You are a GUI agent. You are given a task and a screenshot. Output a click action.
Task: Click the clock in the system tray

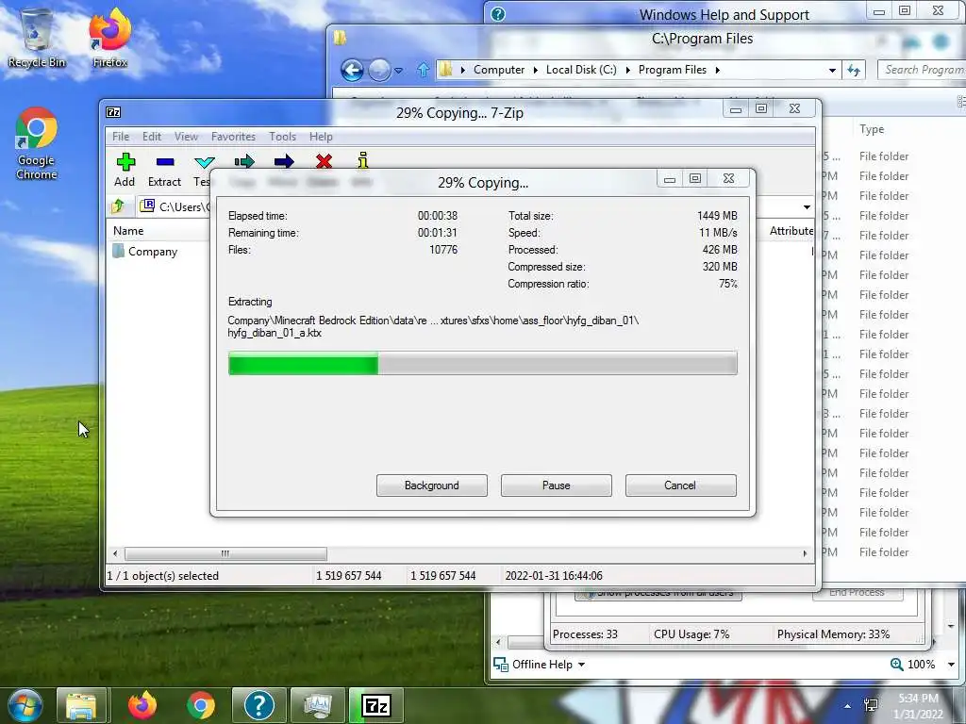click(918, 706)
